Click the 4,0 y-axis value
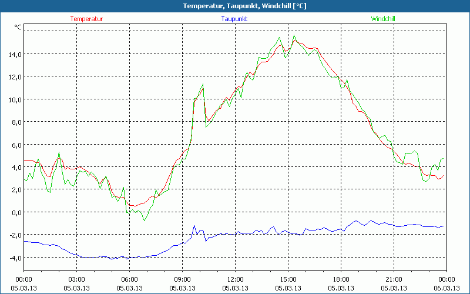This screenshot has height=294, width=470. tap(17, 168)
